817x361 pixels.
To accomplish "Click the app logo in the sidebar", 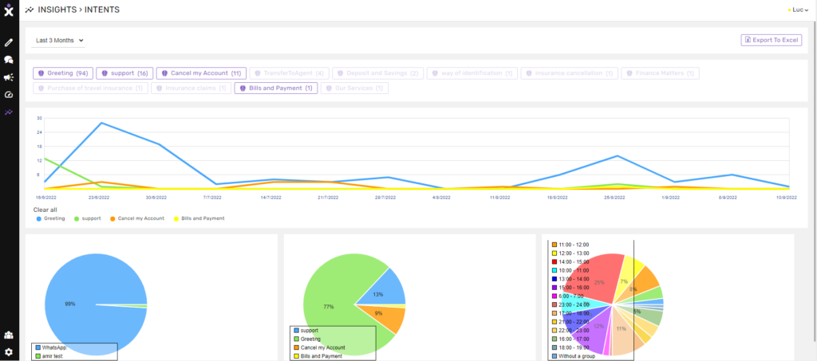I will pyautogui.click(x=8, y=10).
